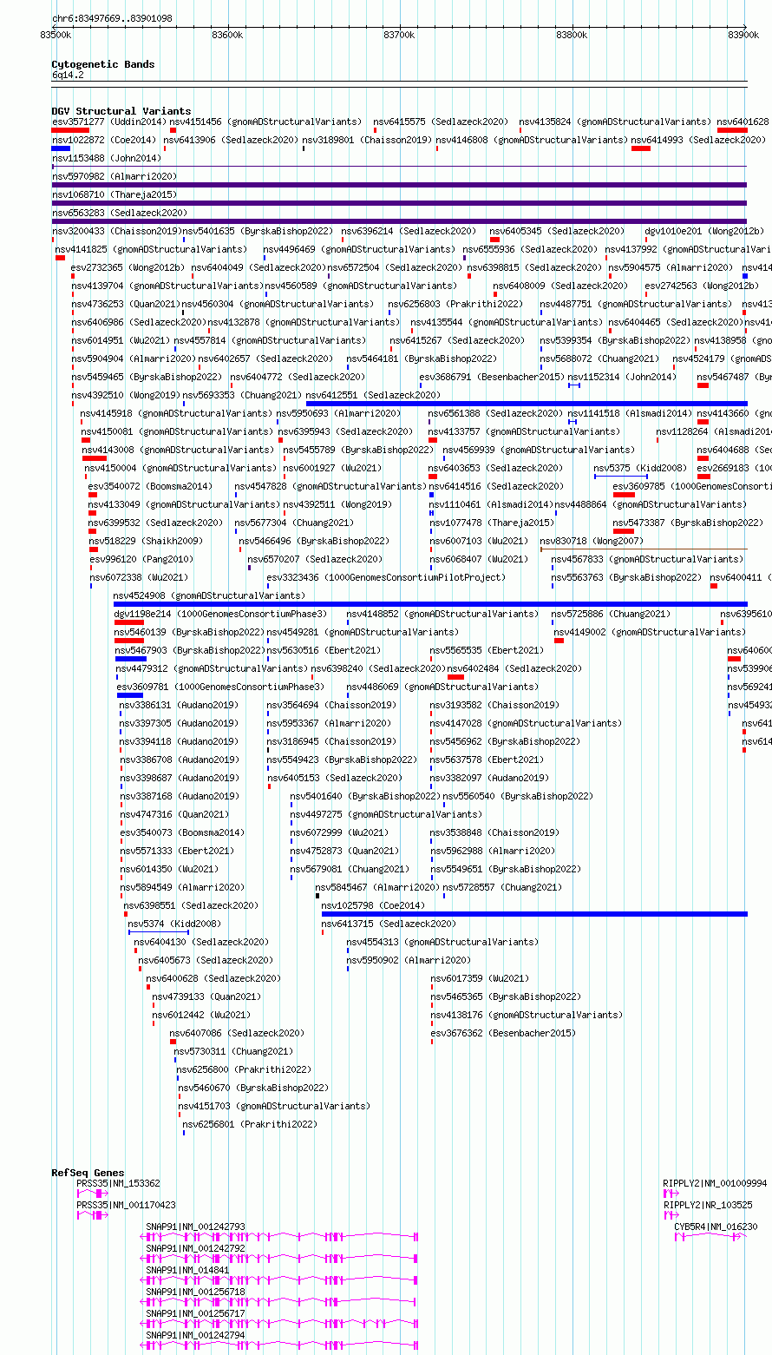
Task: Open variant nsv3200433 (Chaisson2019) label
Action: tap(117, 231)
